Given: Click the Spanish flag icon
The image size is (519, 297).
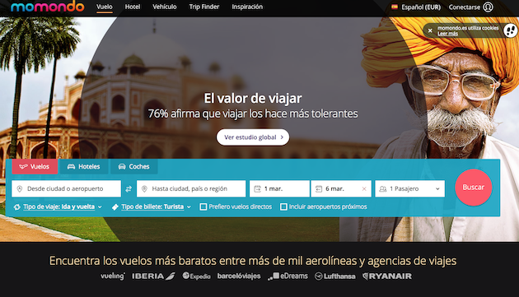Looking at the screenshot, I should pyautogui.click(x=395, y=7).
